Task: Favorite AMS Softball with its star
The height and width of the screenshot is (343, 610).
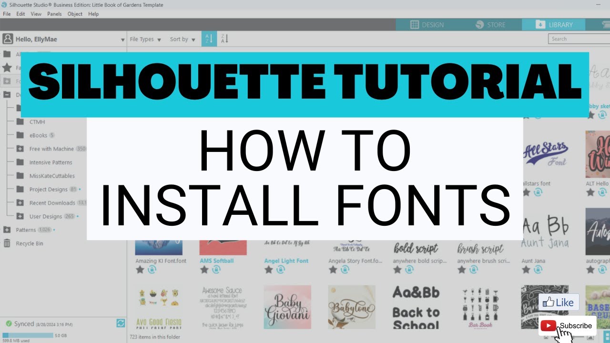Action: pos(204,270)
